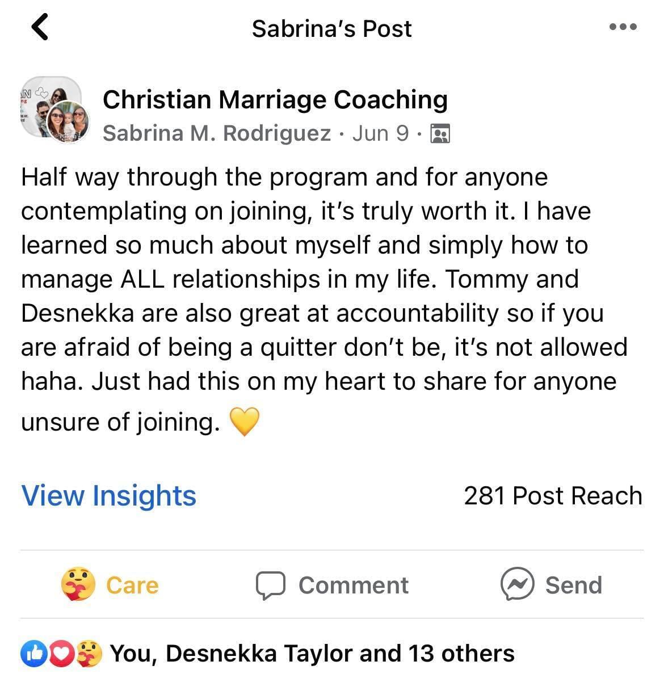Tap the Sabrina's Post header title
Screen dimensions: 664x678
[x=331, y=28]
